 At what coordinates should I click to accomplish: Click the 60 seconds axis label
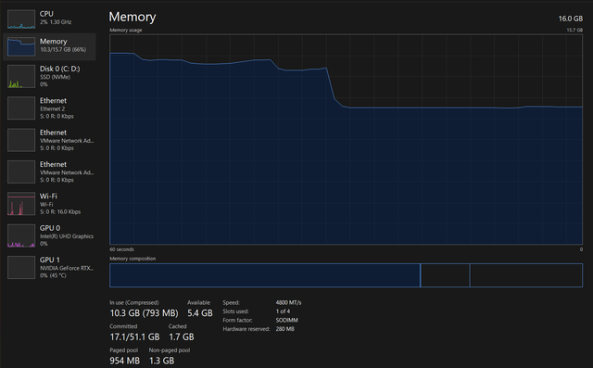coord(121,249)
